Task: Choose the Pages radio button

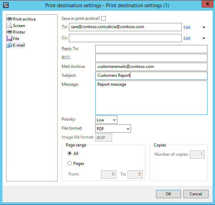Action: (70, 164)
